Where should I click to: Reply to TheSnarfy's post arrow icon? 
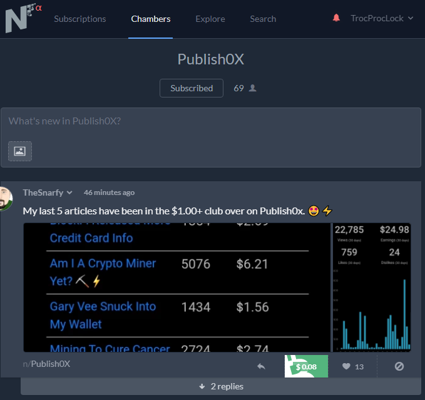(261, 366)
